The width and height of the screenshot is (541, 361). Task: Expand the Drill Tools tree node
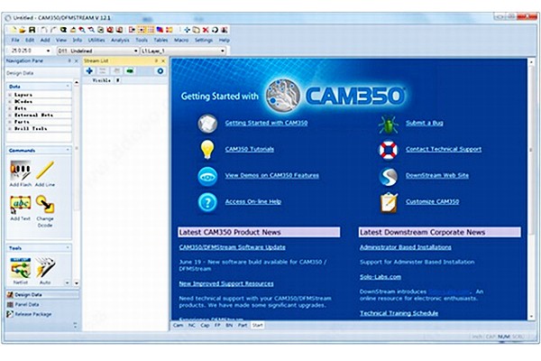click(10, 128)
